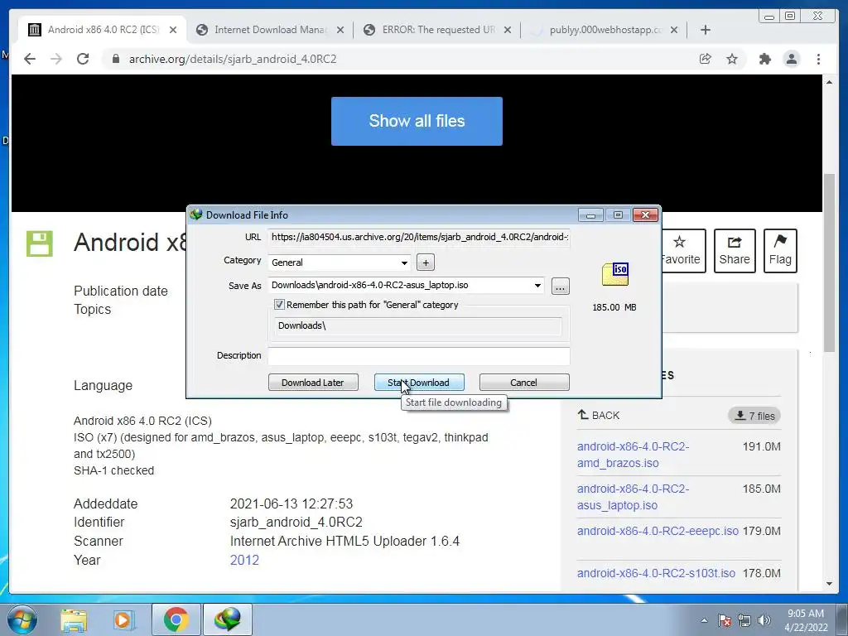Switch to the Internet Download Manager tab

pyautogui.click(x=270, y=30)
